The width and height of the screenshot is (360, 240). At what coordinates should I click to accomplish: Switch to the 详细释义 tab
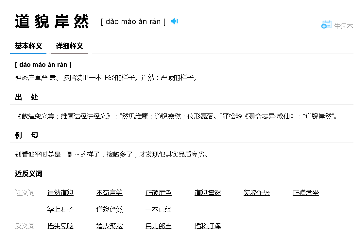[x=69, y=46]
